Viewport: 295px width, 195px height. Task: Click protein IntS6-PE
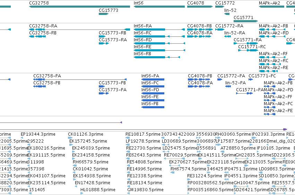[153, 100]
